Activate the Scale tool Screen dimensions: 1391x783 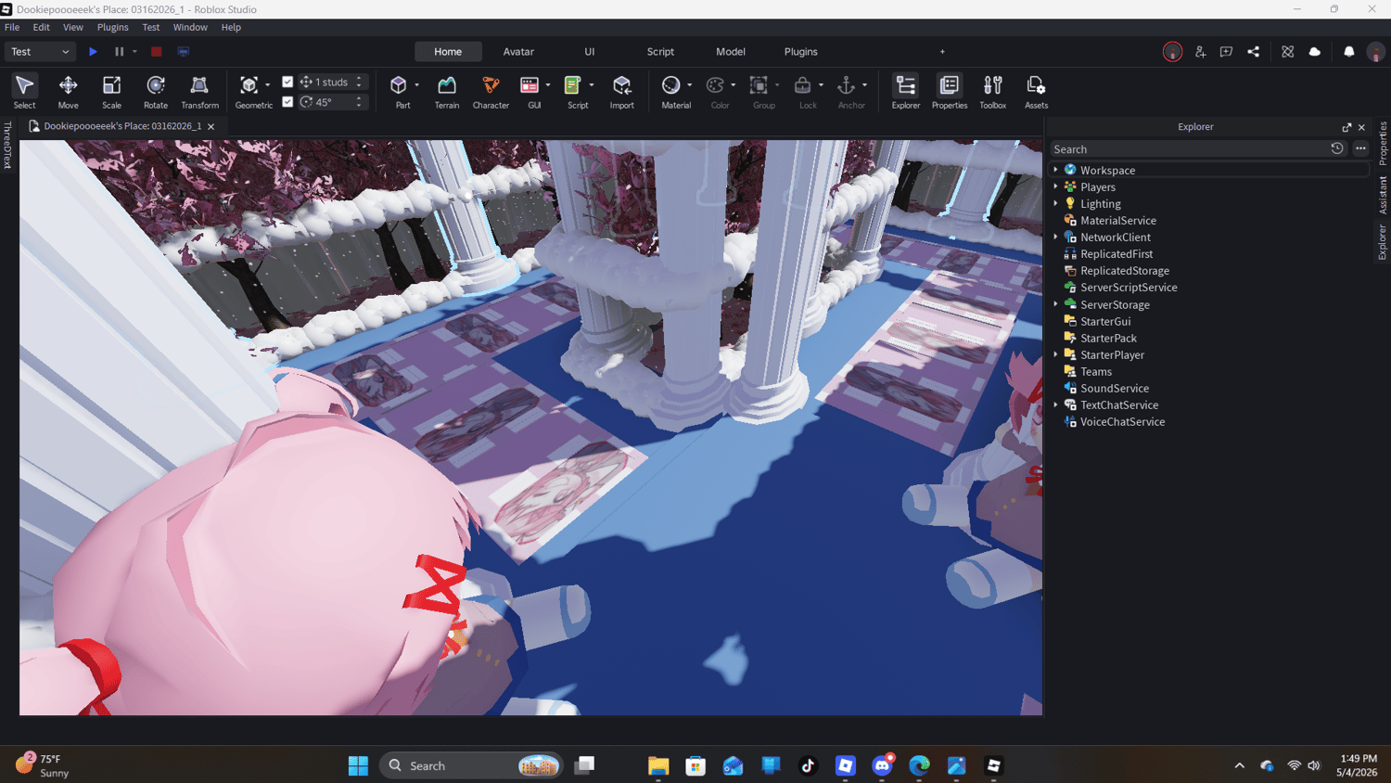coord(111,92)
